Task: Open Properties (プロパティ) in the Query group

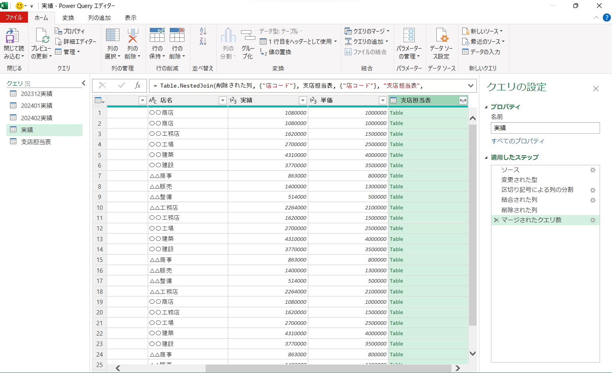Action: tap(70, 31)
